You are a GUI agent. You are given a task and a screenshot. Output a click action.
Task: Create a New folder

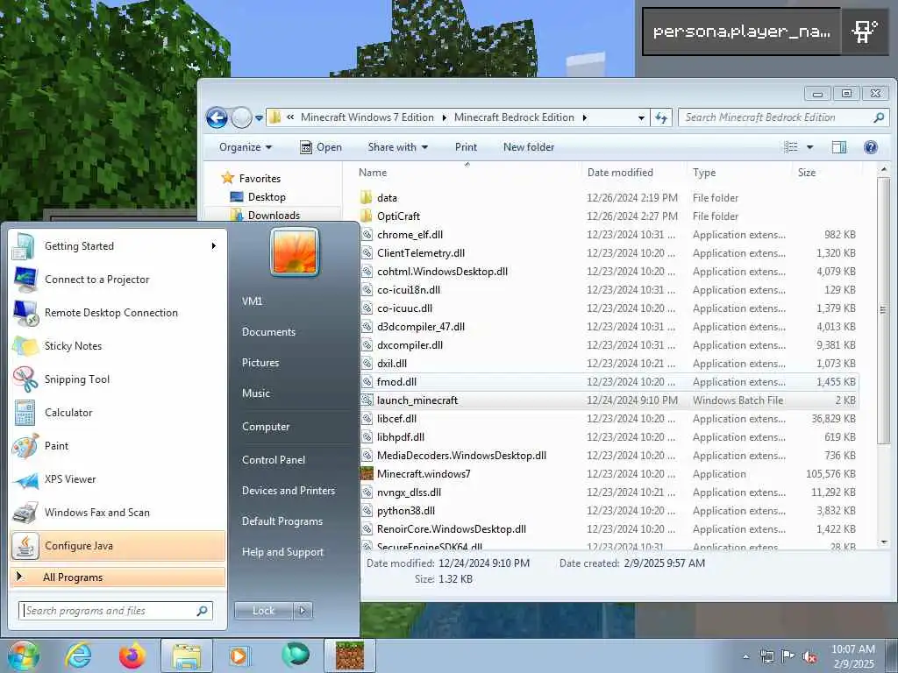point(529,147)
